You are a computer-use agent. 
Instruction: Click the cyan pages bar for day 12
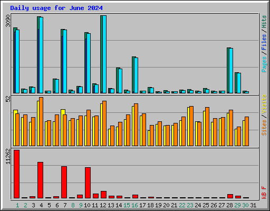104,54
